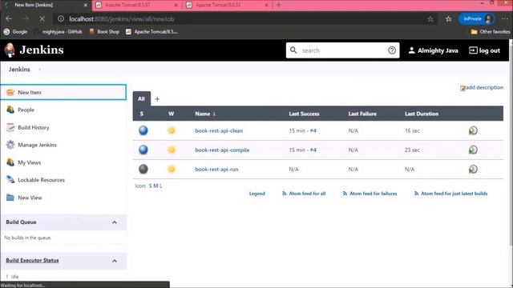Set icon size to M

pos(156,186)
